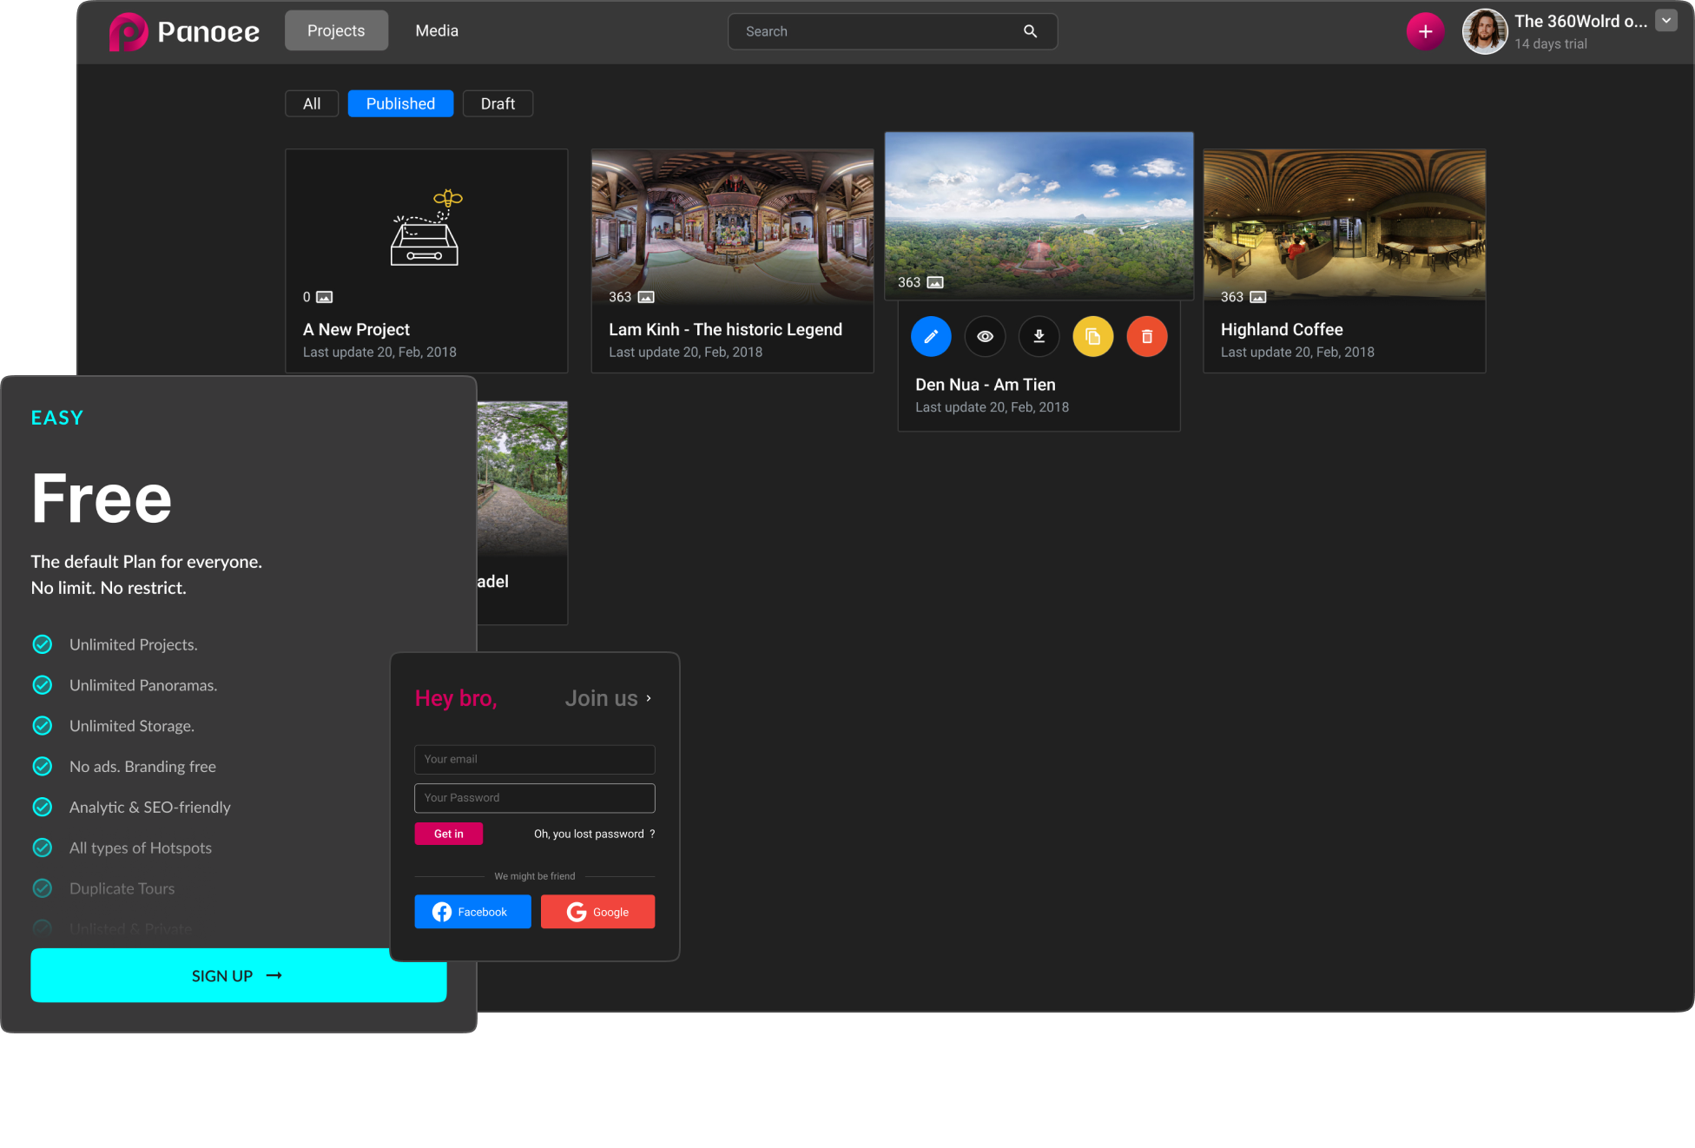Download the Den Nua - Am Tien tour
This screenshot has width=1695, height=1148.
[x=1039, y=336]
